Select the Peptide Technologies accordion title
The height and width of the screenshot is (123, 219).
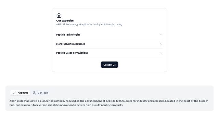click(x=68, y=35)
